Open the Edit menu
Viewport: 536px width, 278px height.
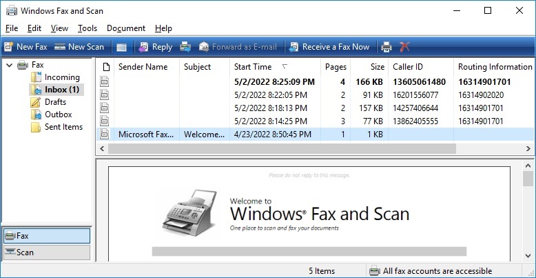(34, 28)
